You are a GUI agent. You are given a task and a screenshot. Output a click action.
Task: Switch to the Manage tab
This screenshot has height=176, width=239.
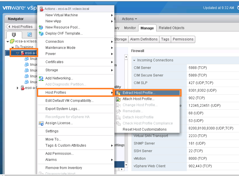pyautogui.click(x=147, y=28)
